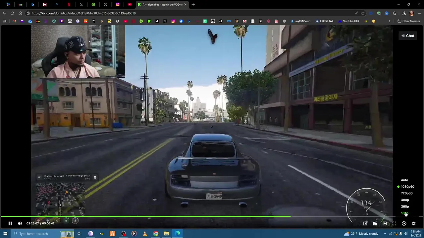Image resolution: width=424 pixels, height=238 pixels.
Task: Expand the Other favorites folder
Action: click(408, 21)
